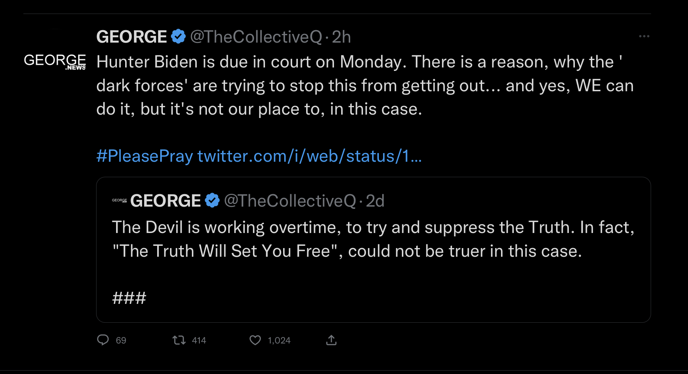Click the verified badge in quoted tweet
The height and width of the screenshot is (374, 688).
[212, 200]
